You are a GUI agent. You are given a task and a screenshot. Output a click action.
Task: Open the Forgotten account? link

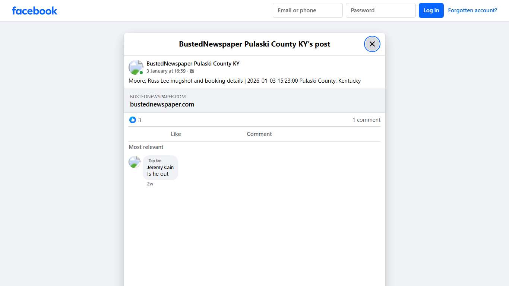click(x=472, y=10)
